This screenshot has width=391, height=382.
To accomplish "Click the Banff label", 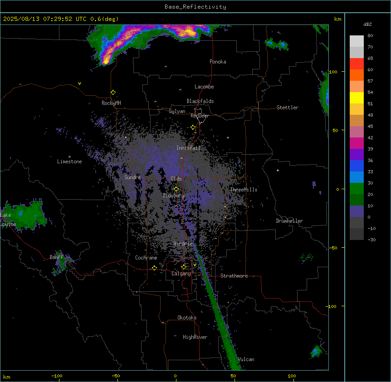I will click(56, 257).
